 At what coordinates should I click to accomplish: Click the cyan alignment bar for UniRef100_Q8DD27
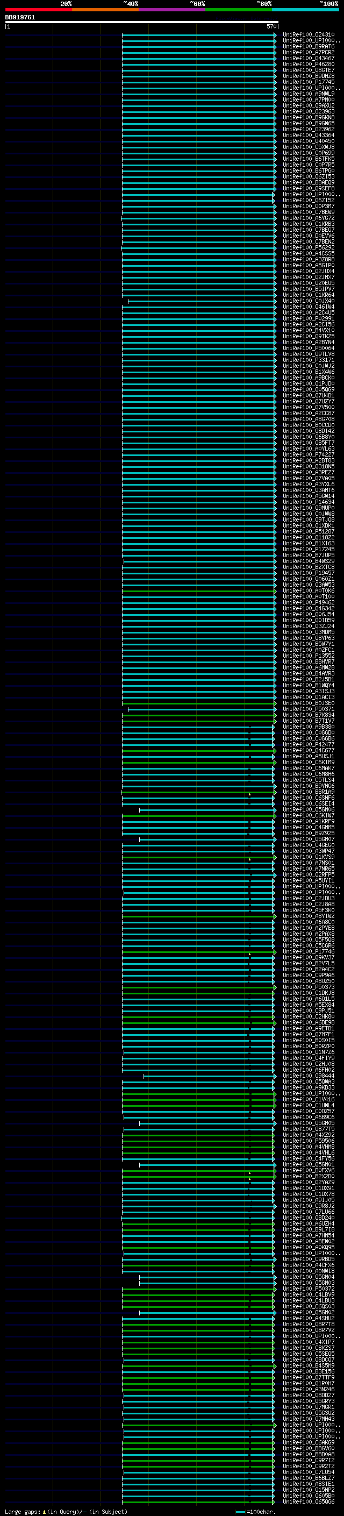(199, 1395)
